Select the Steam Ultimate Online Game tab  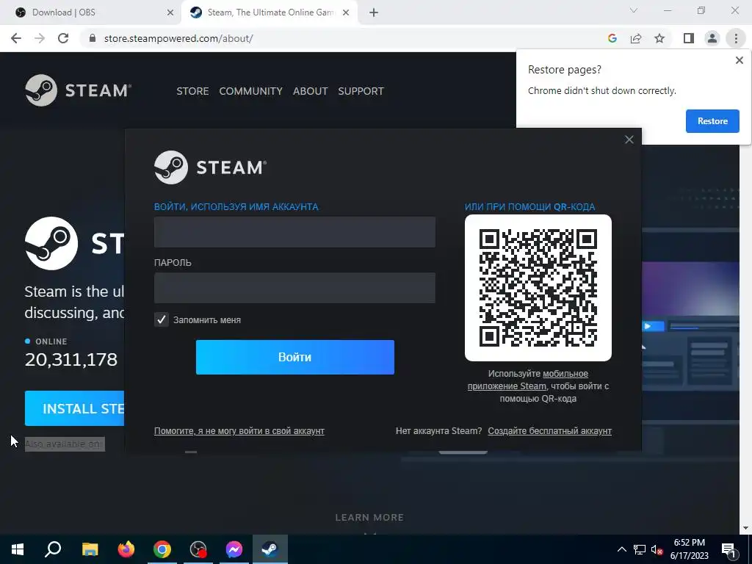pyautogui.click(x=270, y=12)
